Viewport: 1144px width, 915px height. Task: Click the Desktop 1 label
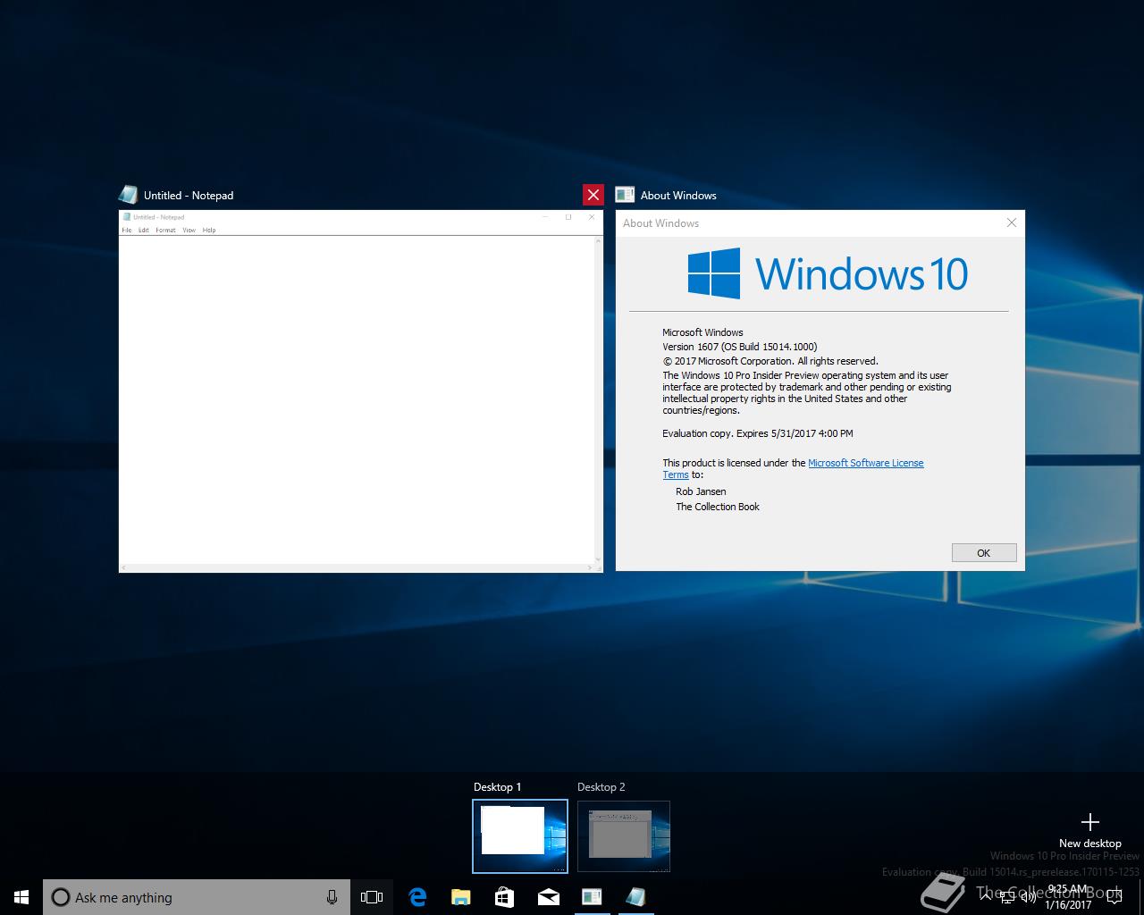pos(497,787)
